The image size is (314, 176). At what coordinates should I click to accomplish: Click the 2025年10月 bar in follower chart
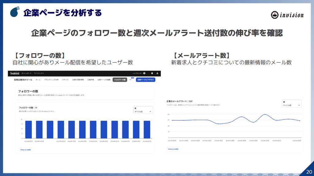39,129
